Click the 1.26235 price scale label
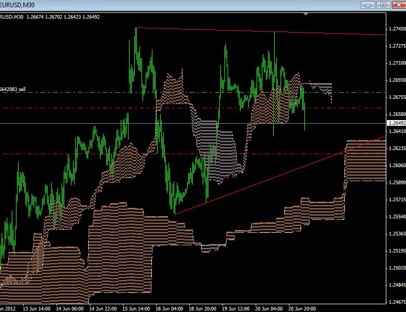The image size is (406, 312). click(397, 148)
